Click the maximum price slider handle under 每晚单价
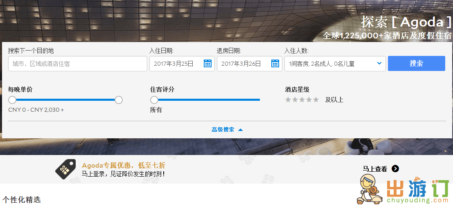Screen dimensions: 453x206 coord(119,100)
